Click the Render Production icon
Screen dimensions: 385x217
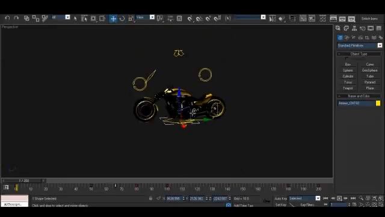coord(351,19)
